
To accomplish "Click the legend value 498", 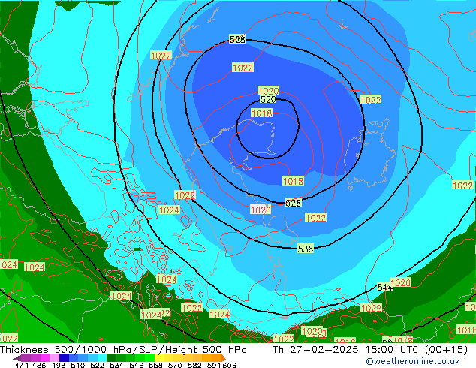I will point(59,365).
